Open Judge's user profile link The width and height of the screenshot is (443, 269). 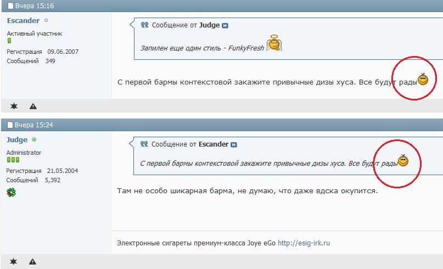17,140
